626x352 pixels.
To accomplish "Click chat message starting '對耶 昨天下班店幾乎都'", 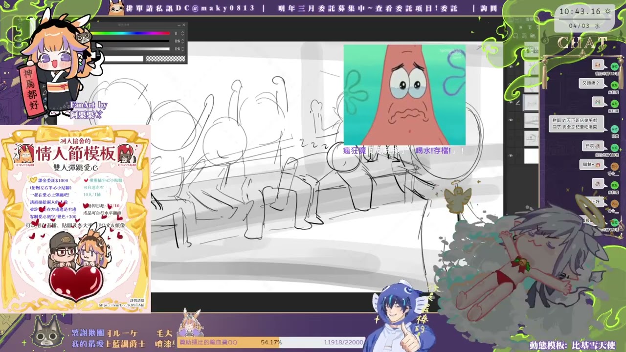I will [x=576, y=124].
